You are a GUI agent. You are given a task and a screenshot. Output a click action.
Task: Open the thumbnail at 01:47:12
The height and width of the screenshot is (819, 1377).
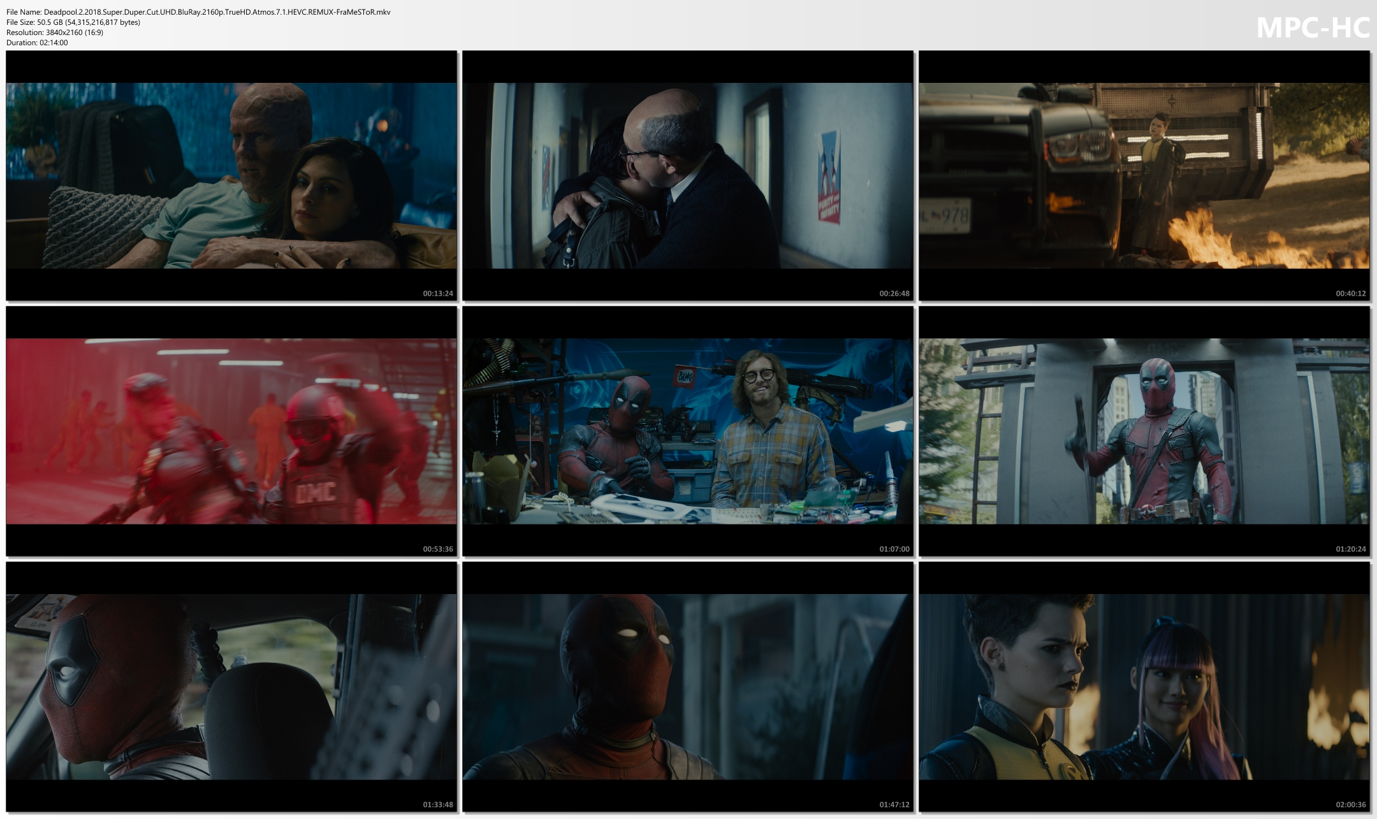tap(687, 686)
